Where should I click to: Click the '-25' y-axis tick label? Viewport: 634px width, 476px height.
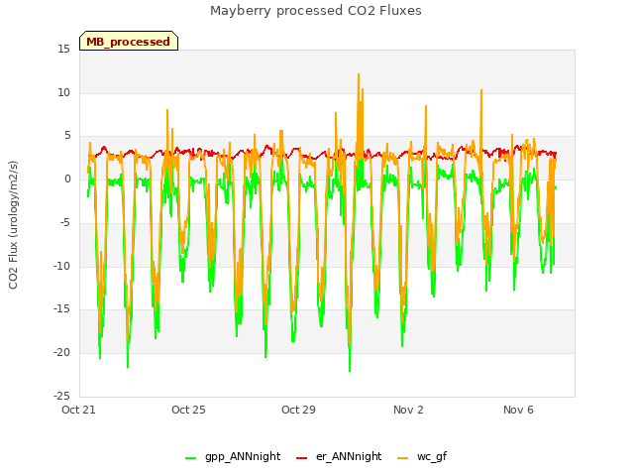(61, 396)
